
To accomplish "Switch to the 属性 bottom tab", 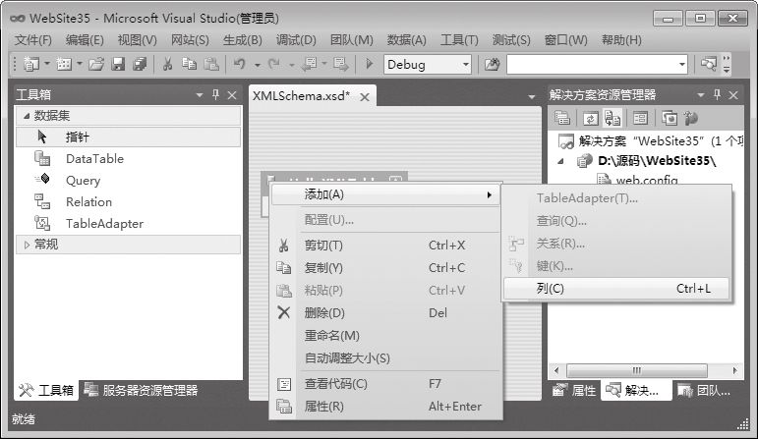I will [x=574, y=390].
